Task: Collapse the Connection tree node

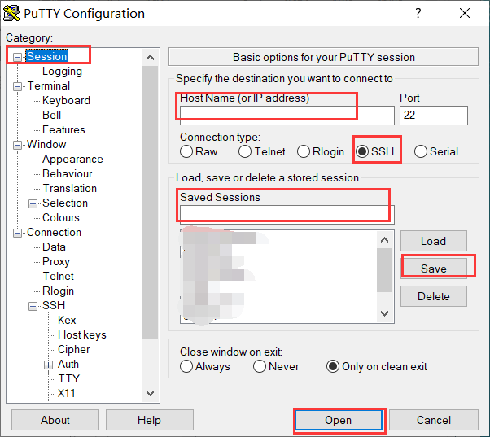Action: [x=18, y=233]
